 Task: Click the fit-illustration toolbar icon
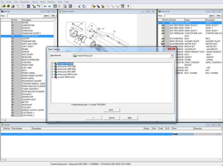70,6
